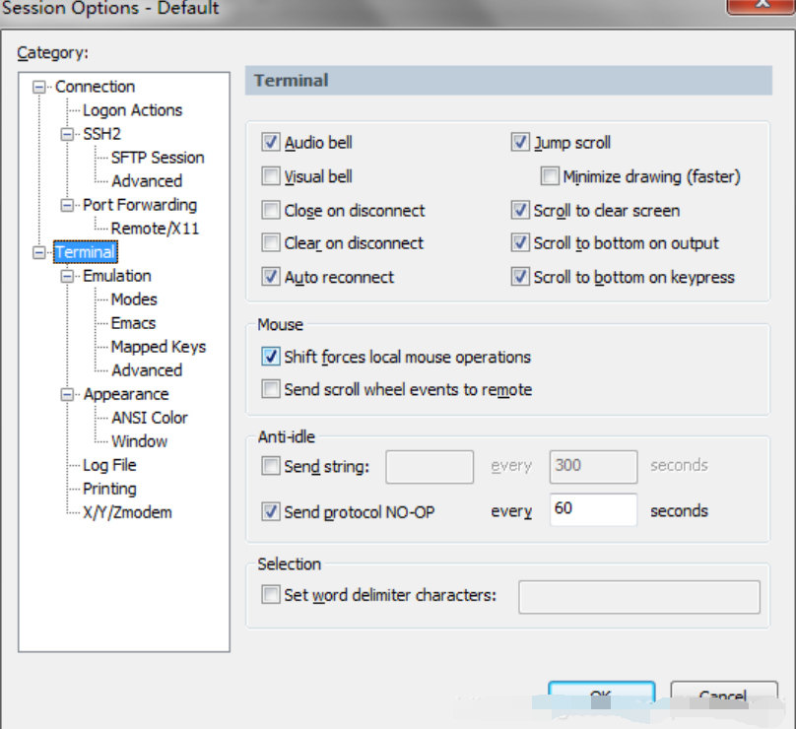Enable Close on disconnect
This screenshot has height=729, width=796.
tap(271, 210)
